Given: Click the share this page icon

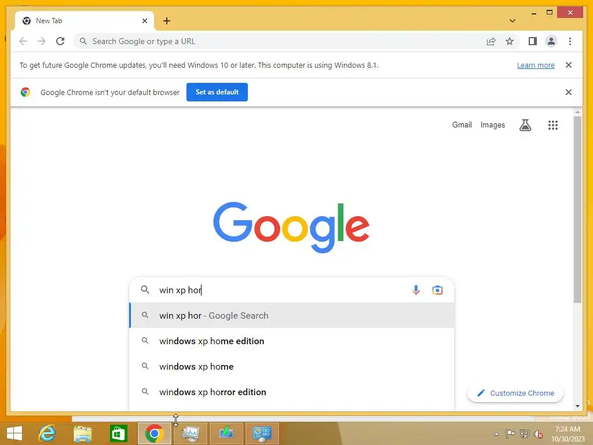Looking at the screenshot, I should click(x=491, y=41).
